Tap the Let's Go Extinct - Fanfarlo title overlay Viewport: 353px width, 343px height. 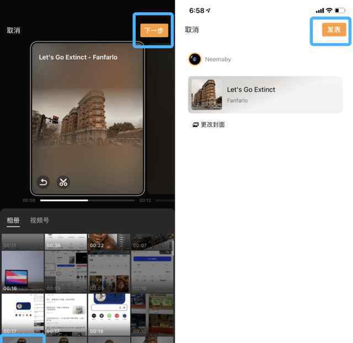click(x=78, y=57)
